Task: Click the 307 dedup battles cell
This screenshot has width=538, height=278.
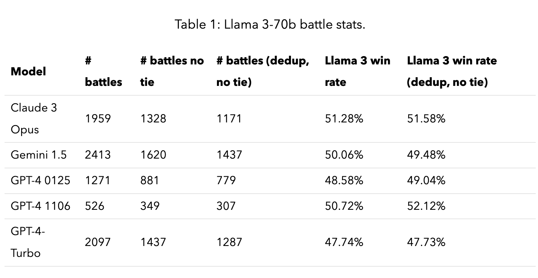Action: click(x=226, y=206)
